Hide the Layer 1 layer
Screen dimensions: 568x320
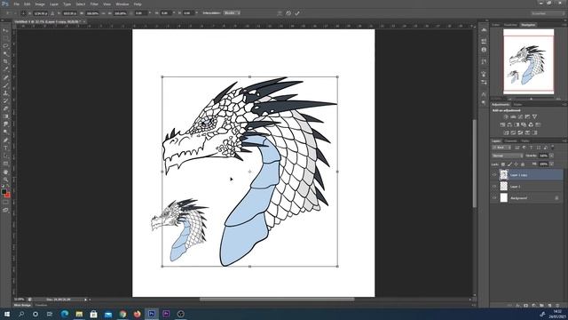point(494,187)
